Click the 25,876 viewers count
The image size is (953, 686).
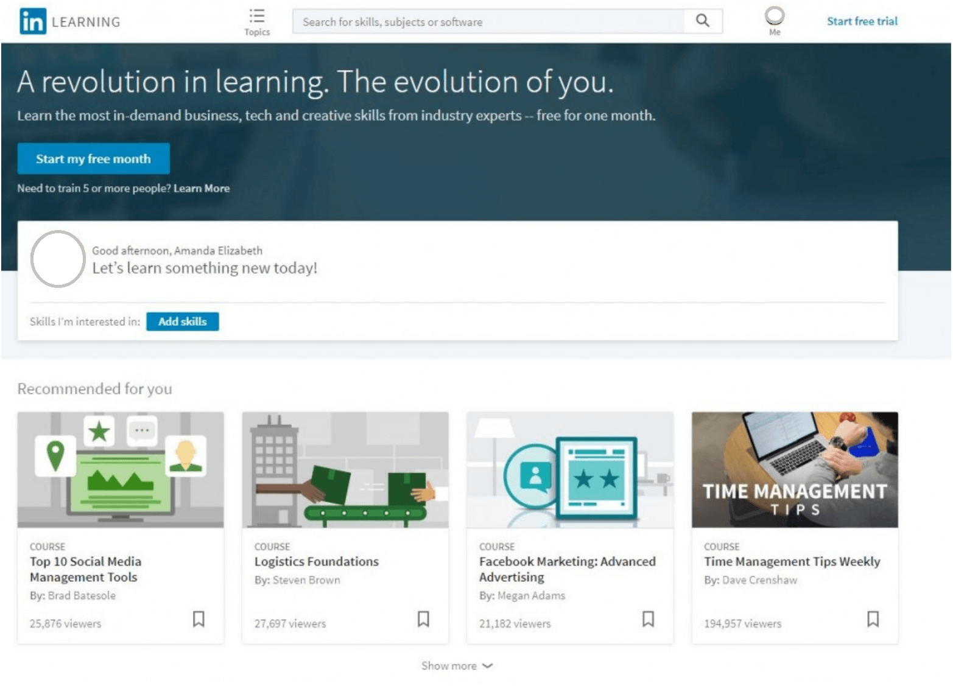66,623
